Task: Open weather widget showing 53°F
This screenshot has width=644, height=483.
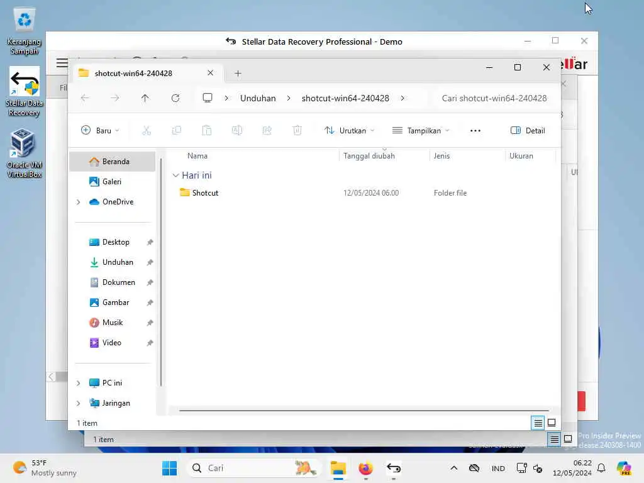Action: tap(45, 468)
